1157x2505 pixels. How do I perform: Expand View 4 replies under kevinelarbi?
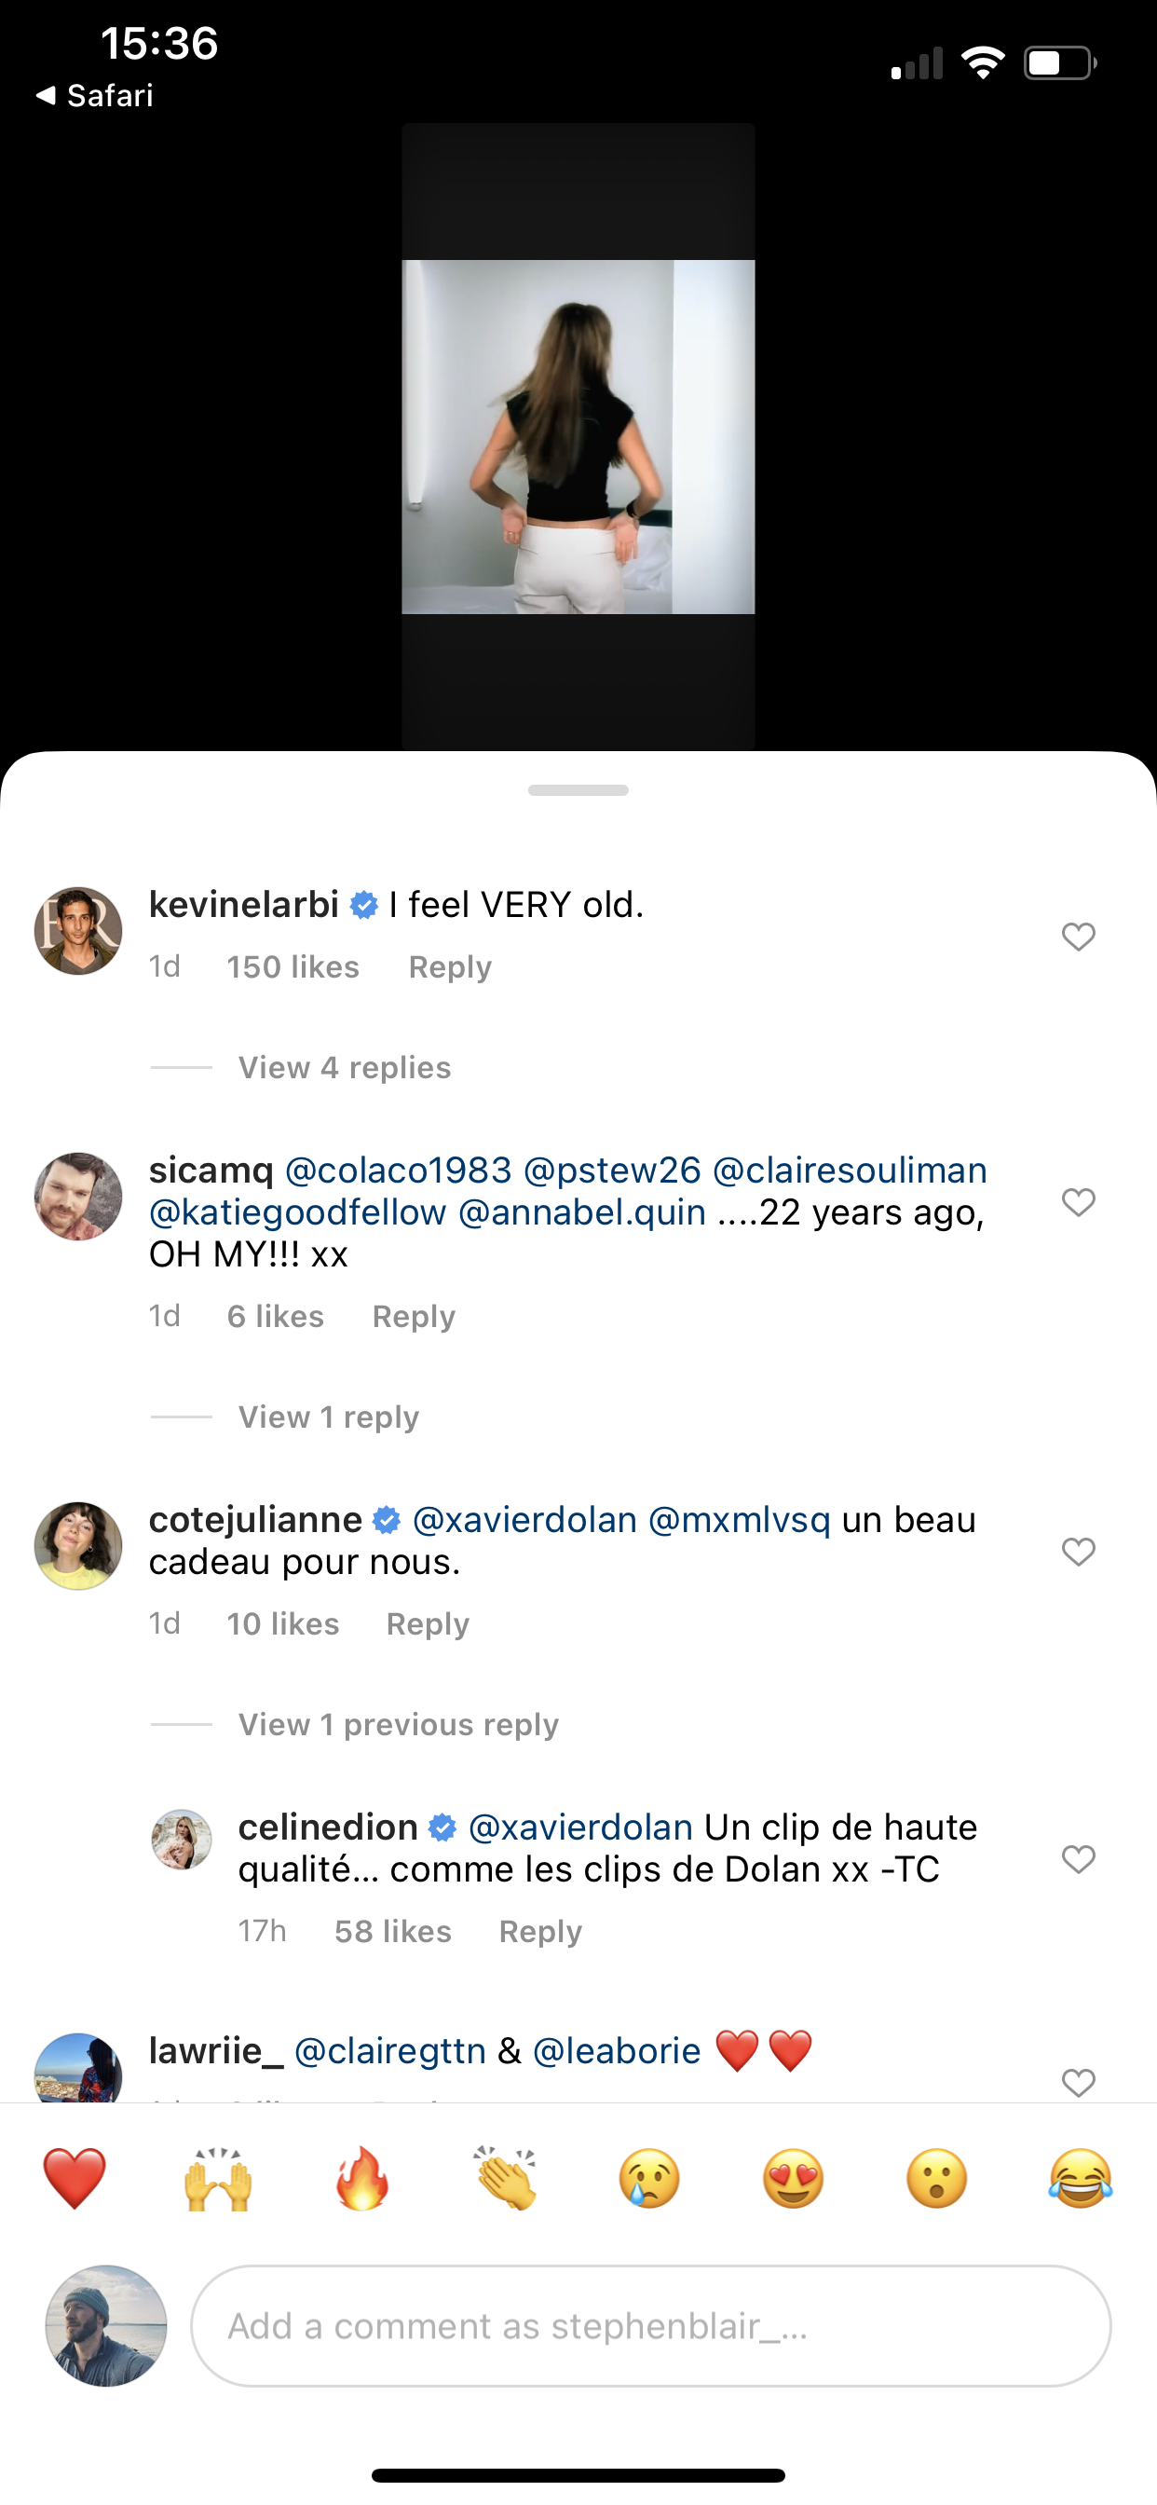click(x=344, y=1068)
